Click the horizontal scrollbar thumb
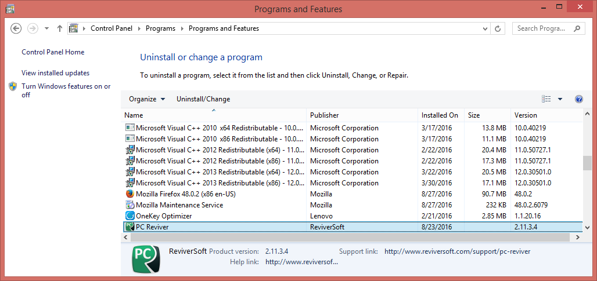597x281 pixels. pos(350,238)
